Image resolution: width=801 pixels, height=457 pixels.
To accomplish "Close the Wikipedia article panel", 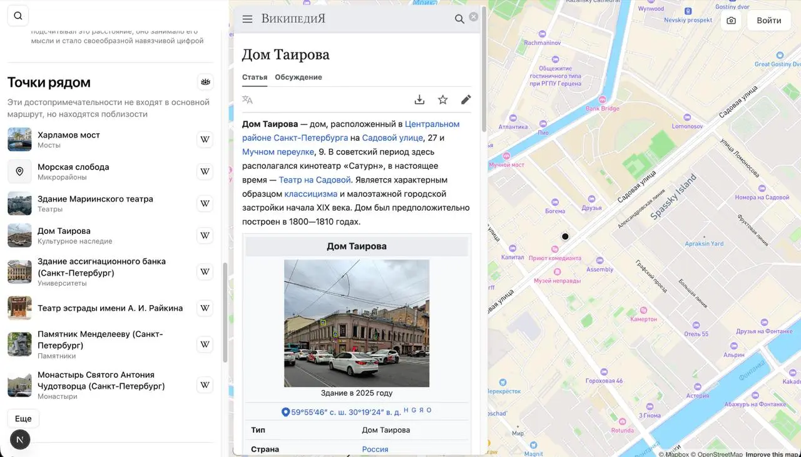I will tap(474, 17).
